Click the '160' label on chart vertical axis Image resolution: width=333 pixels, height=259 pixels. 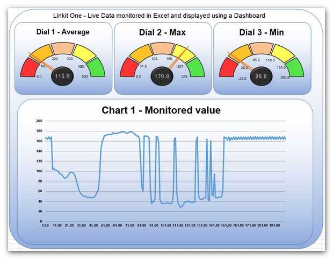[39, 141]
